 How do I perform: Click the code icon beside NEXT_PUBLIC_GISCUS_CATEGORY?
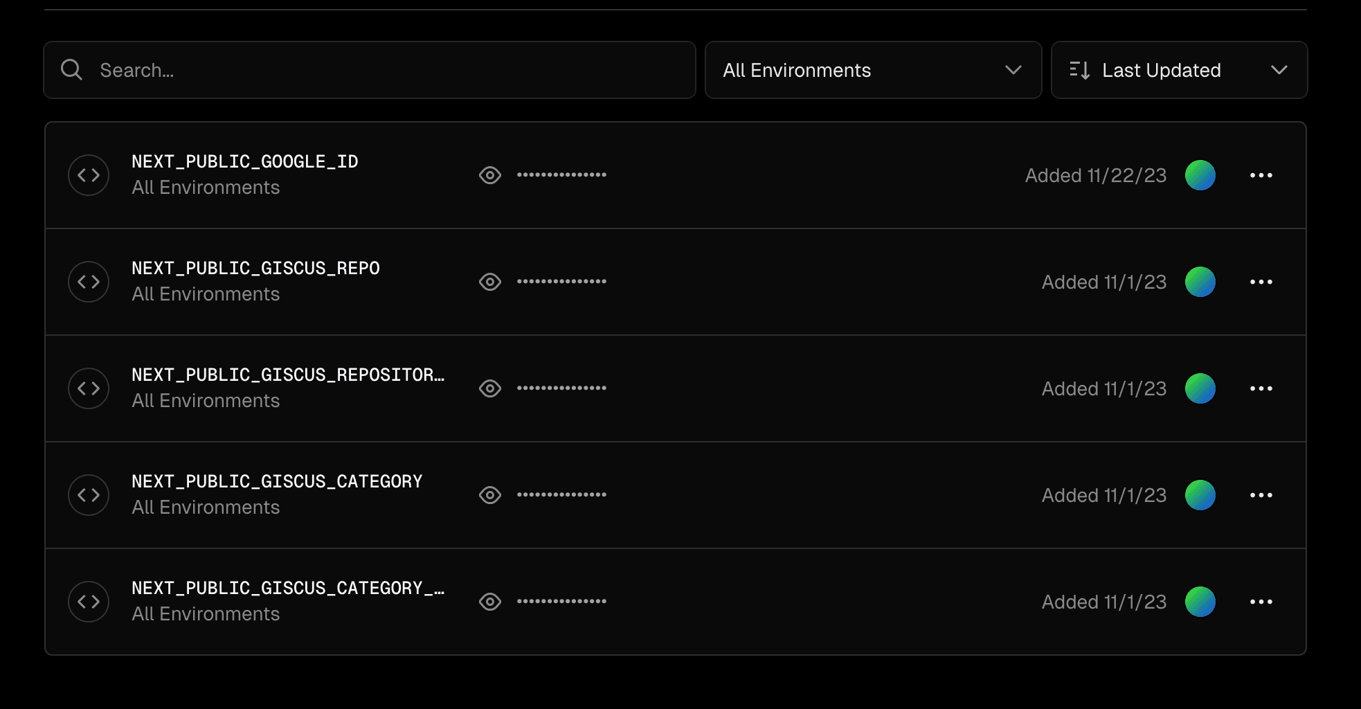(89, 495)
